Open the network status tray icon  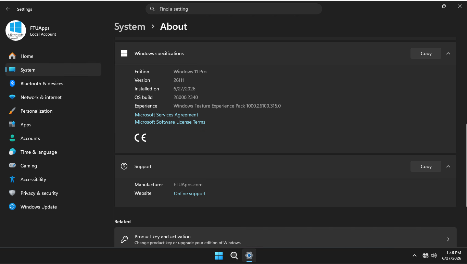coord(426,255)
